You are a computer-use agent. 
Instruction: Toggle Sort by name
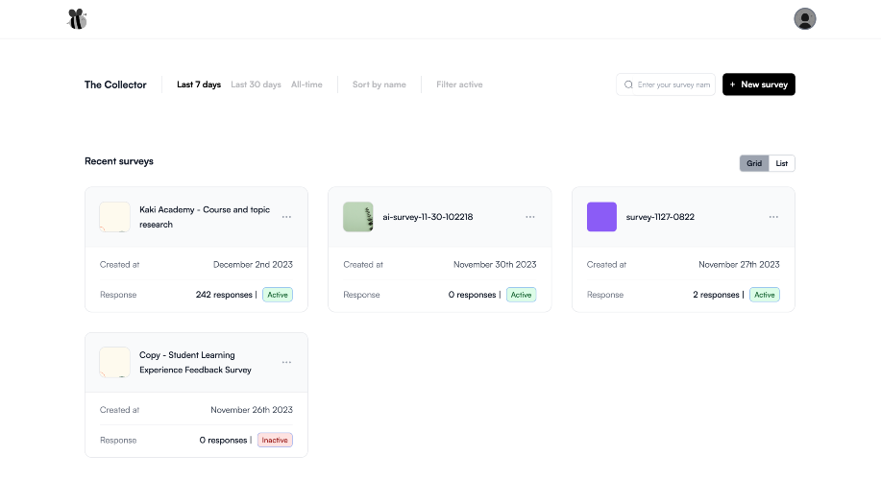[379, 84]
